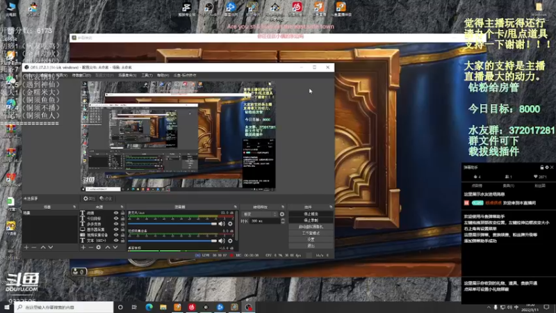Open the Windows Start menu
The height and width of the screenshot is (313, 556).
click(7, 307)
